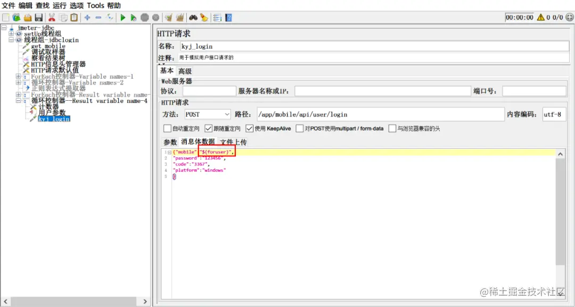Expand ForEach控制器-Variable names-1 node
The image size is (575, 307).
(x=18, y=76)
